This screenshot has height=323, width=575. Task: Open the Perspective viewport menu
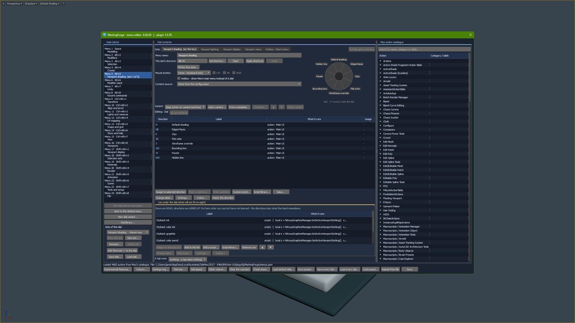(14, 4)
